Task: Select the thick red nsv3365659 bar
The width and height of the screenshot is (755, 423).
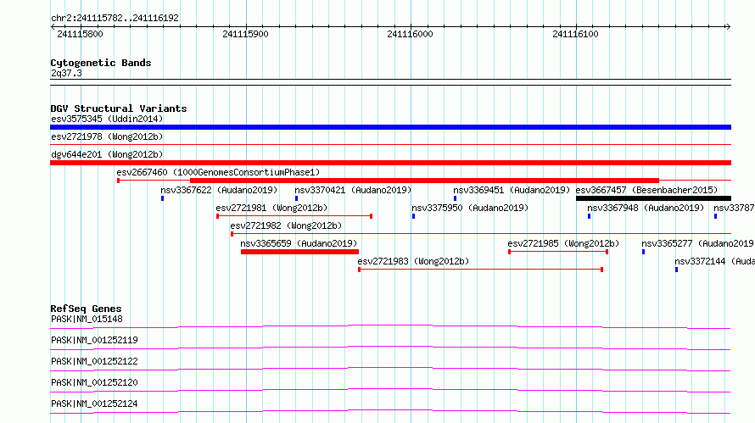Action: click(x=299, y=252)
